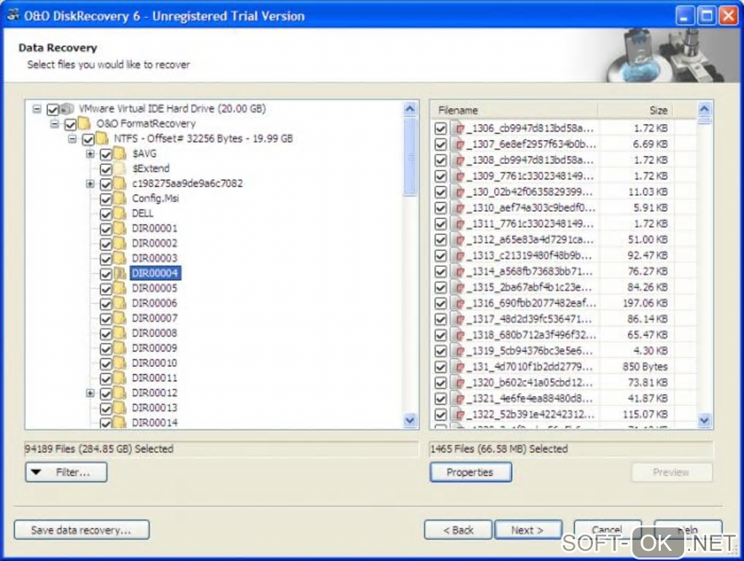Click the DIR00007 folder icon

120,318
